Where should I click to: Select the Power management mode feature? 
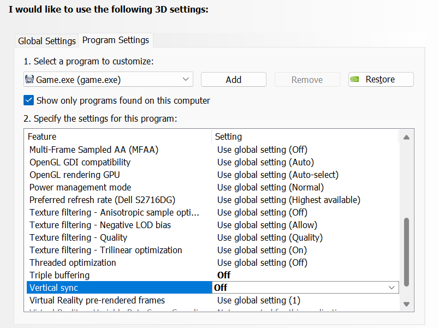tap(80, 188)
